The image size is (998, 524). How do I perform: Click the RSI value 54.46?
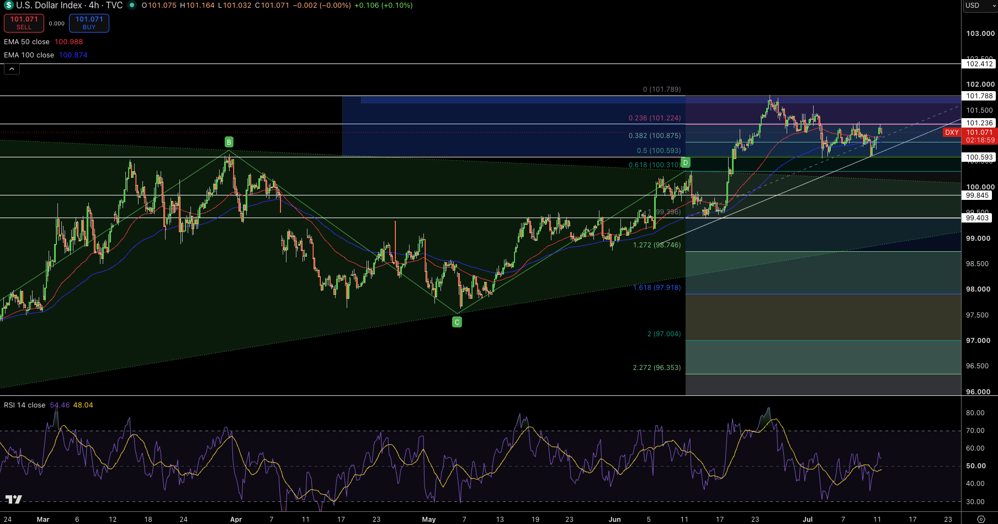[60, 405]
